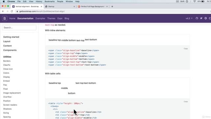Viewport: 211px width, 119px height.
Task: Go to Home in the navbar
Action: pyautogui.click(x=12, y=19)
